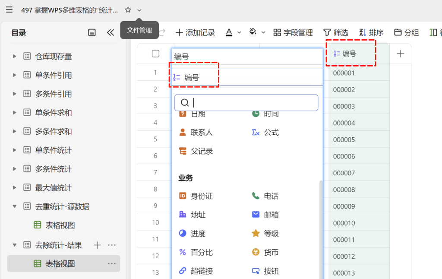Apply the font color A icon
This screenshot has width=442, height=279.
point(229,33)
